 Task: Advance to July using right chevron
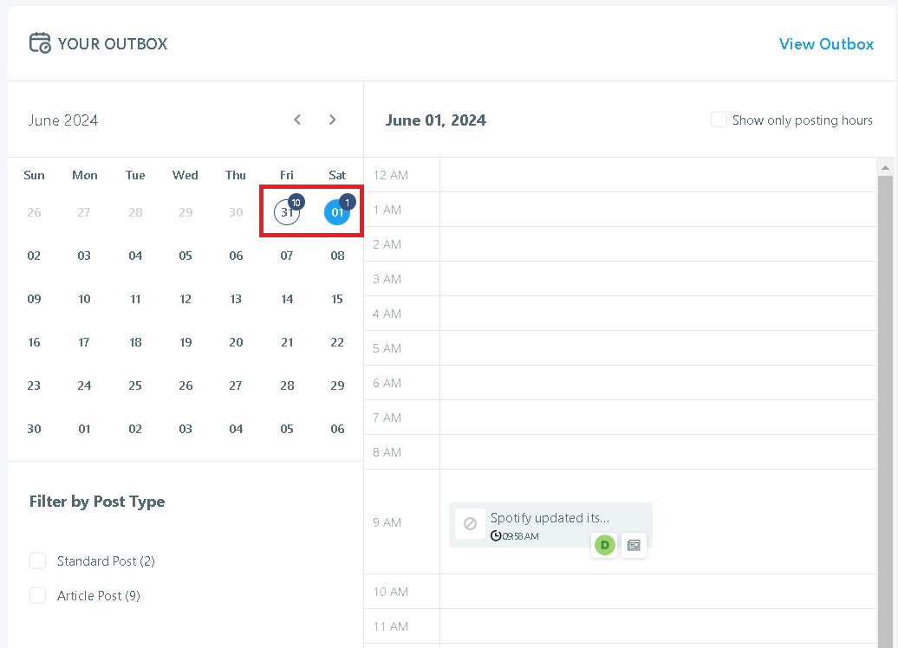pyautogui.click(x=332, y=120)
